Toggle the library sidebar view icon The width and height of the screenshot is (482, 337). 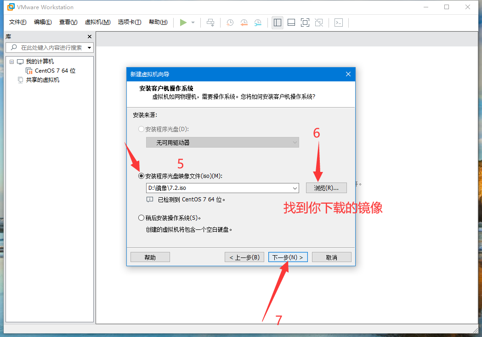click(x=277, y=23)
